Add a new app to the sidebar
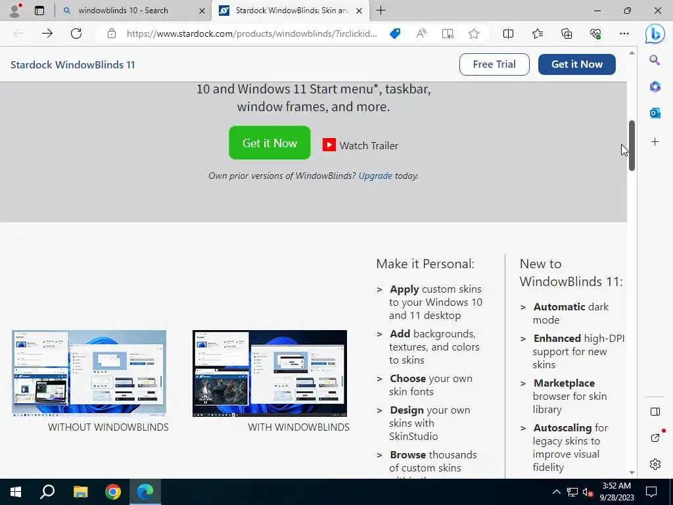The height and width of the screenshot is (505, 673). (655, 142)
